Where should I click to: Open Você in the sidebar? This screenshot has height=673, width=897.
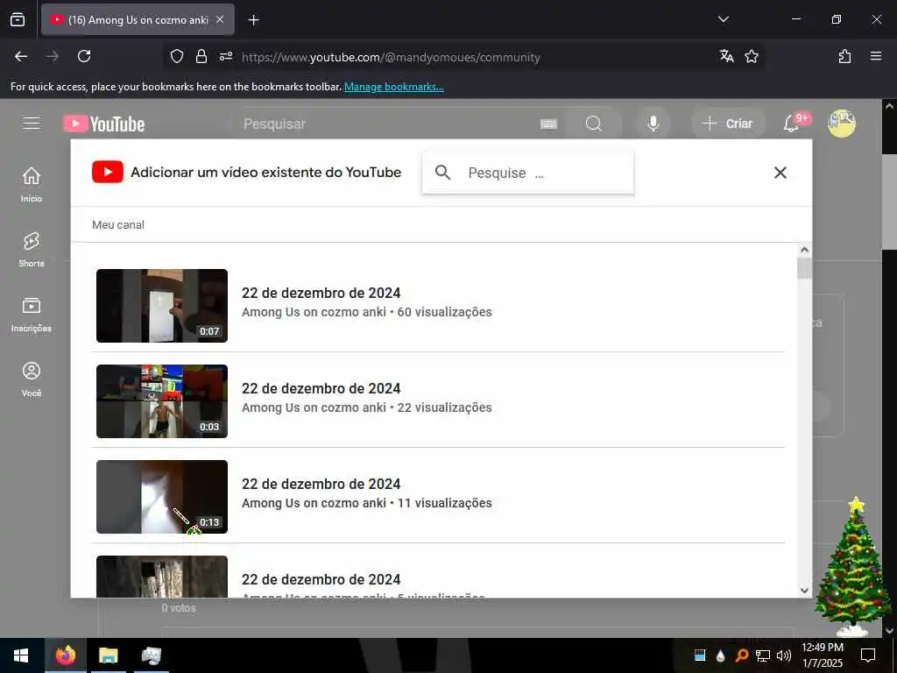32,379
